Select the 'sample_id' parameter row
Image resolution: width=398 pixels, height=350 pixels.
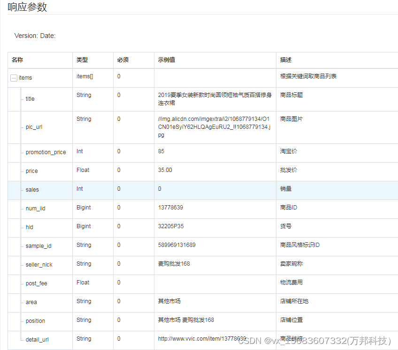[203, 247]
